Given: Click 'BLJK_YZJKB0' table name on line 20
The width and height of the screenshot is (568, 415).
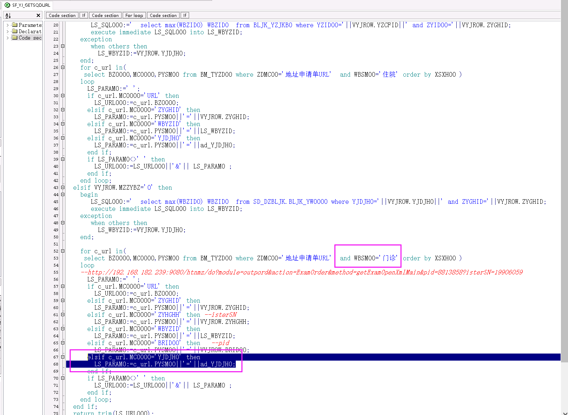Looking at the screenshot, I should pos(273,25).
